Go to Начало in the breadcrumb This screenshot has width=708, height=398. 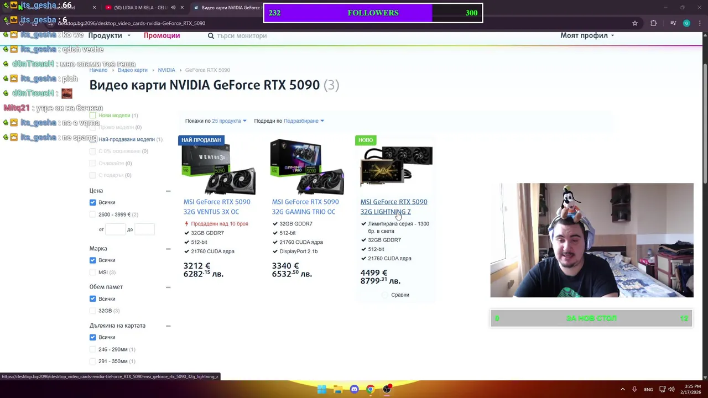[98, 70]
